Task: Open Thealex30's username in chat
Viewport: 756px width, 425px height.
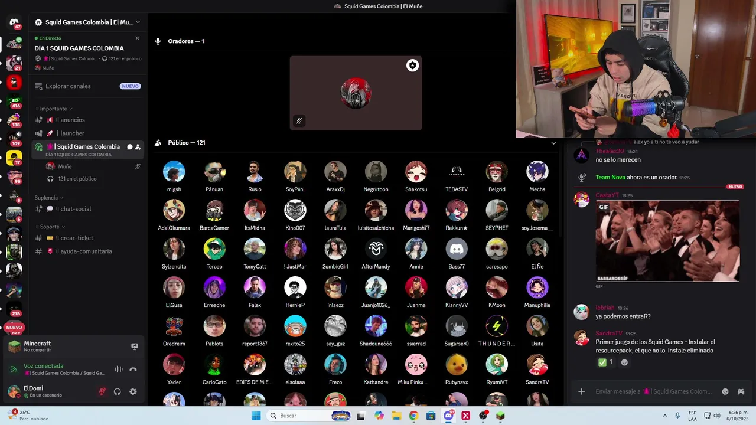Action: click(x=610, y=152)
